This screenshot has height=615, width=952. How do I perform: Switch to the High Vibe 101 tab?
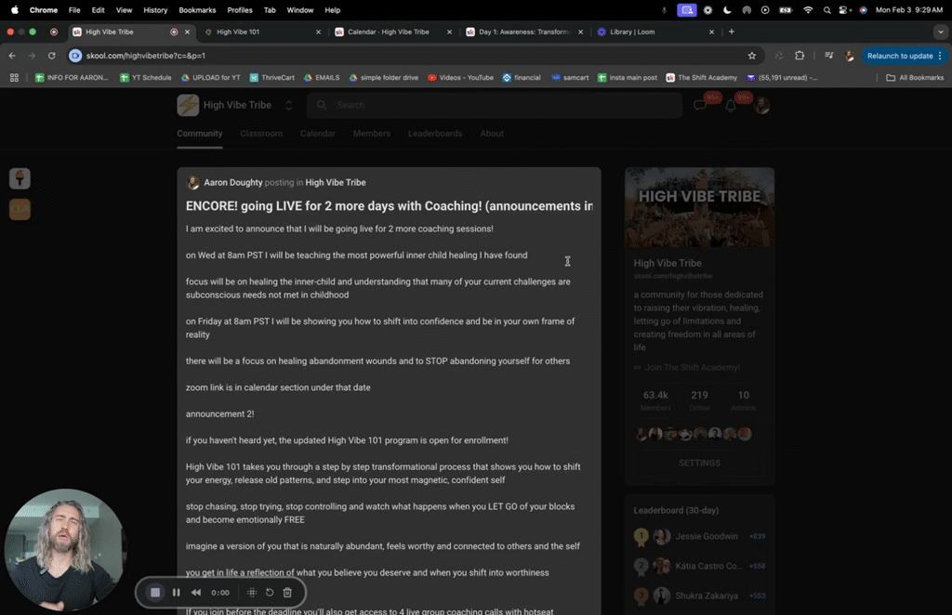[x=262, y=32]
